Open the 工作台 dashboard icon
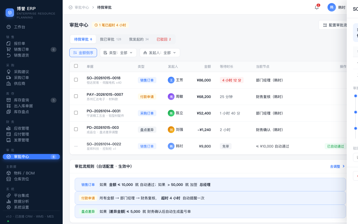This screenshot has width=358, height=224. pos(9,27)
